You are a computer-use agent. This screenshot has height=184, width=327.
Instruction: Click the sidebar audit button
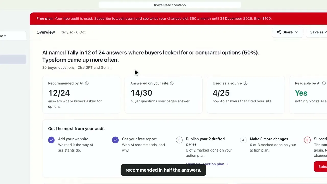coord(13,36)
